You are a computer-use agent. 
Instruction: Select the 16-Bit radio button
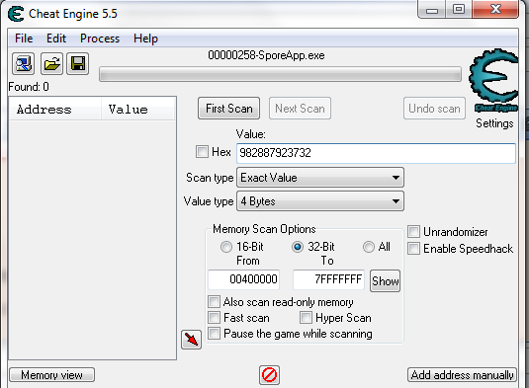point(226,247)
